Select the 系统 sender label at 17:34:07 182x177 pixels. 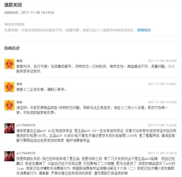[19, 84]
